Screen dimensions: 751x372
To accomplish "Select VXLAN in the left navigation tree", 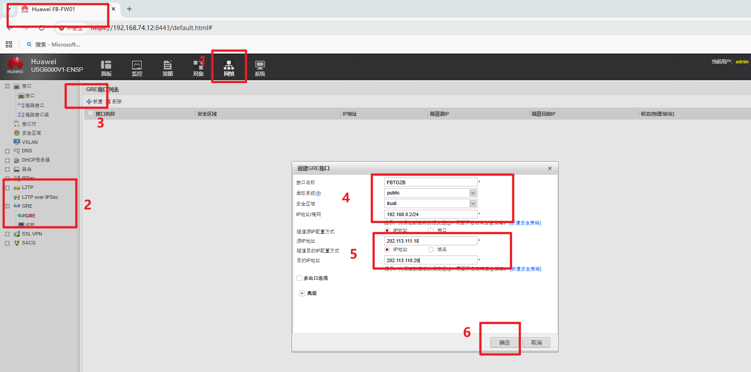I will [29, 142].
